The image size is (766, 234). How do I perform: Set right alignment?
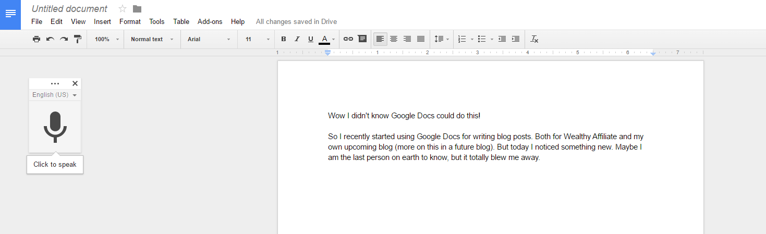tap(407, 39)
